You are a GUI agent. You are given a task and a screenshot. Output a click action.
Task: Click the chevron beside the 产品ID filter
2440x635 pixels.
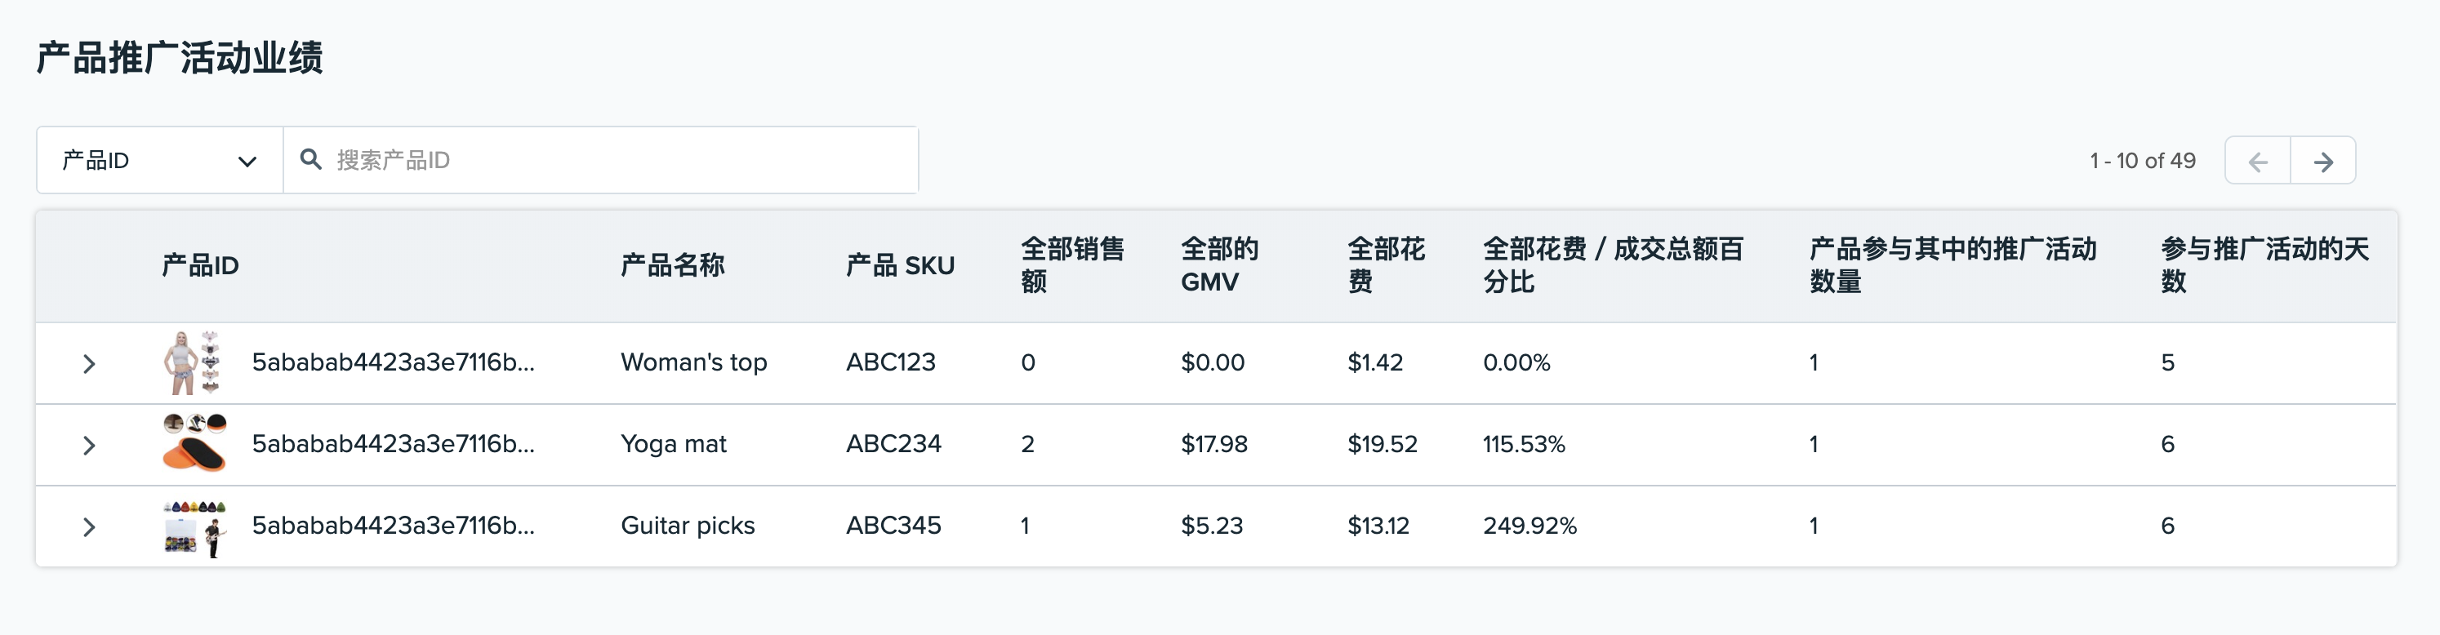coord(248,160)
